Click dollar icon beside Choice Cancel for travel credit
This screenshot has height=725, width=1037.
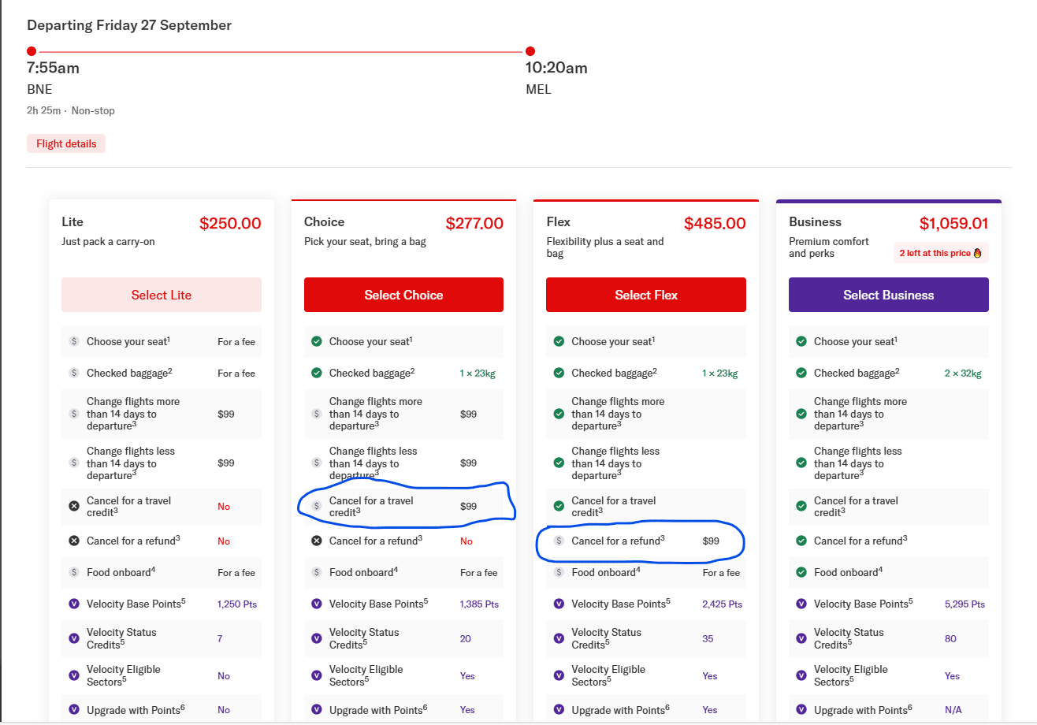tap(317, 506)
